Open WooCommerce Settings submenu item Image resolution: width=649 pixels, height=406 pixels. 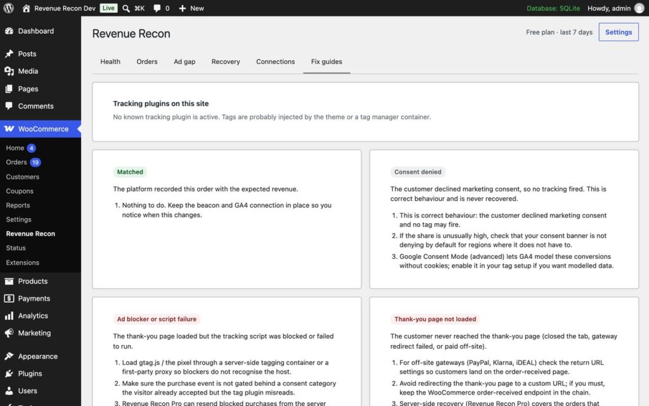(18, 219)
